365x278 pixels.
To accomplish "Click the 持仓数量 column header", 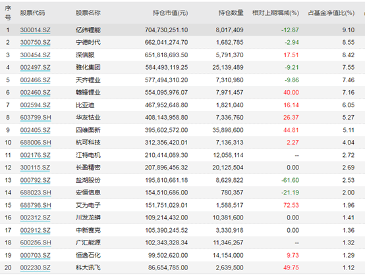I will click(231, 12).
